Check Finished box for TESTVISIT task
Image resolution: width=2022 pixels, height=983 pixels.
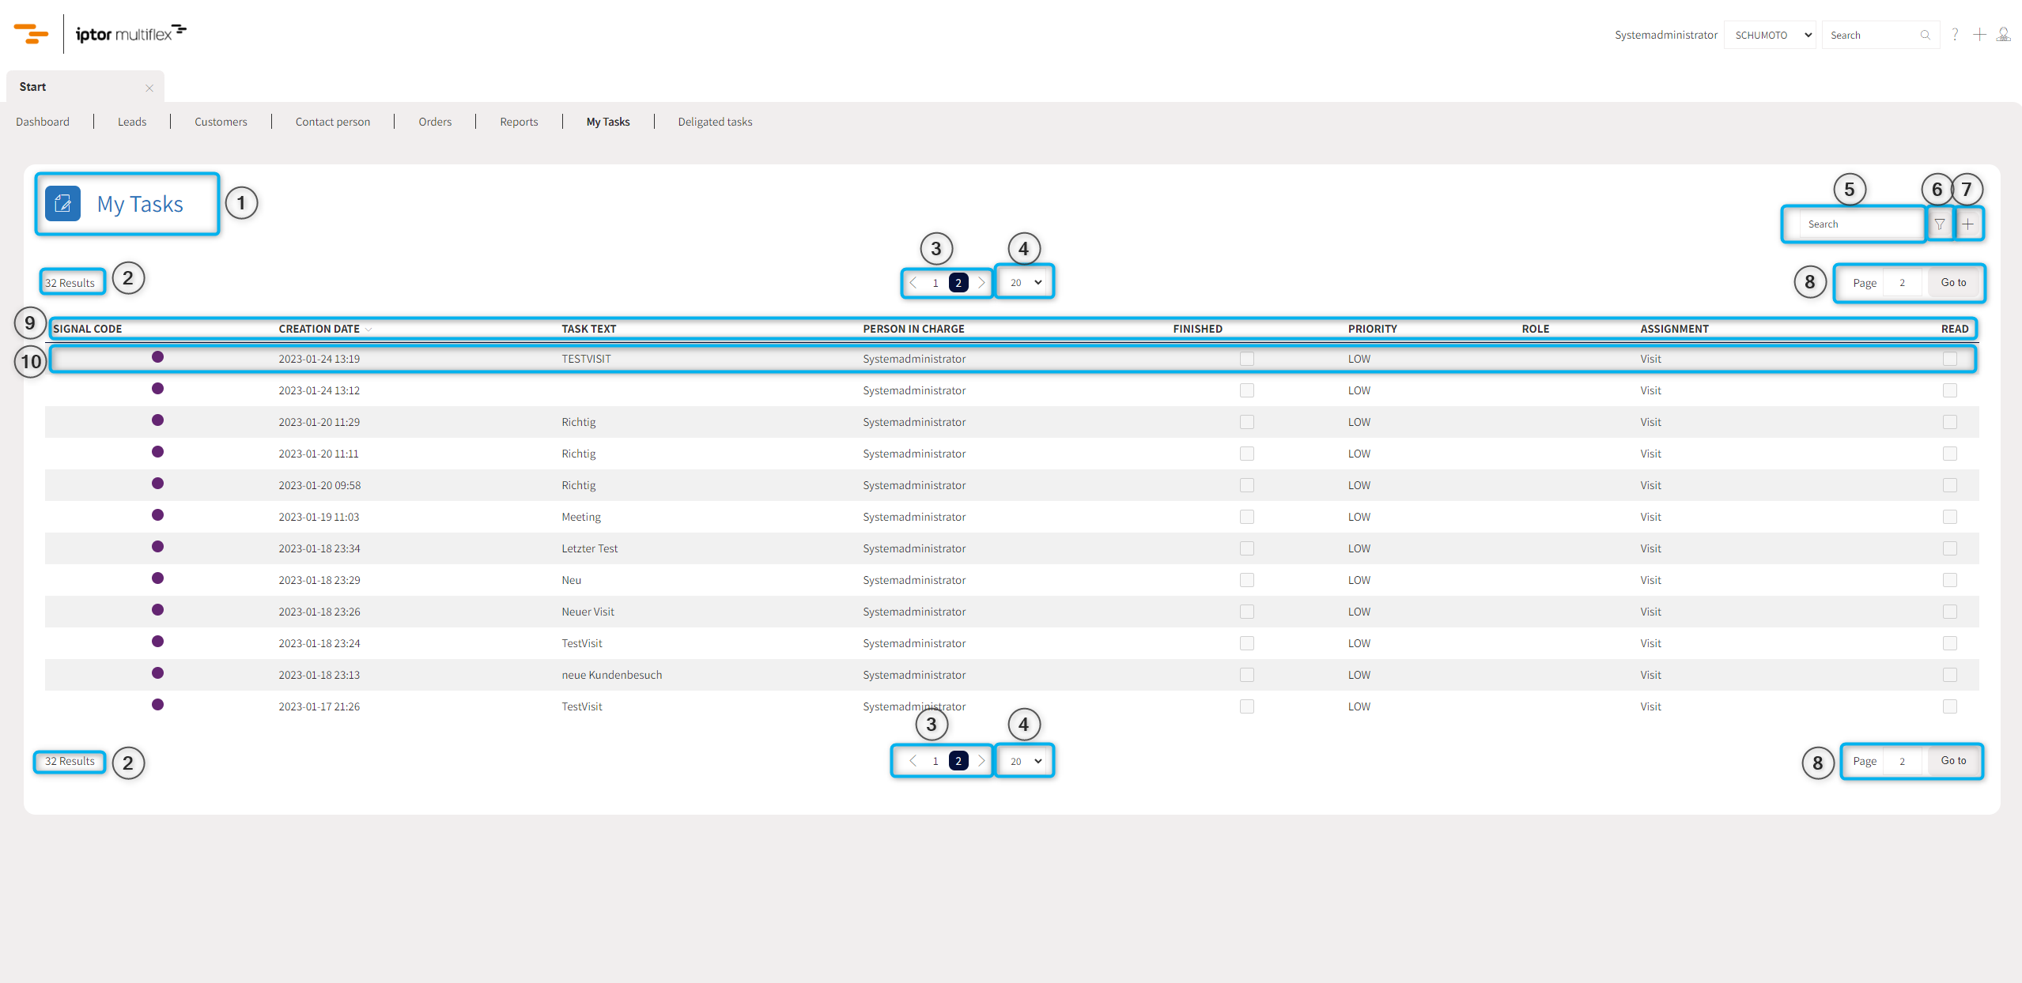[1246, 359]
